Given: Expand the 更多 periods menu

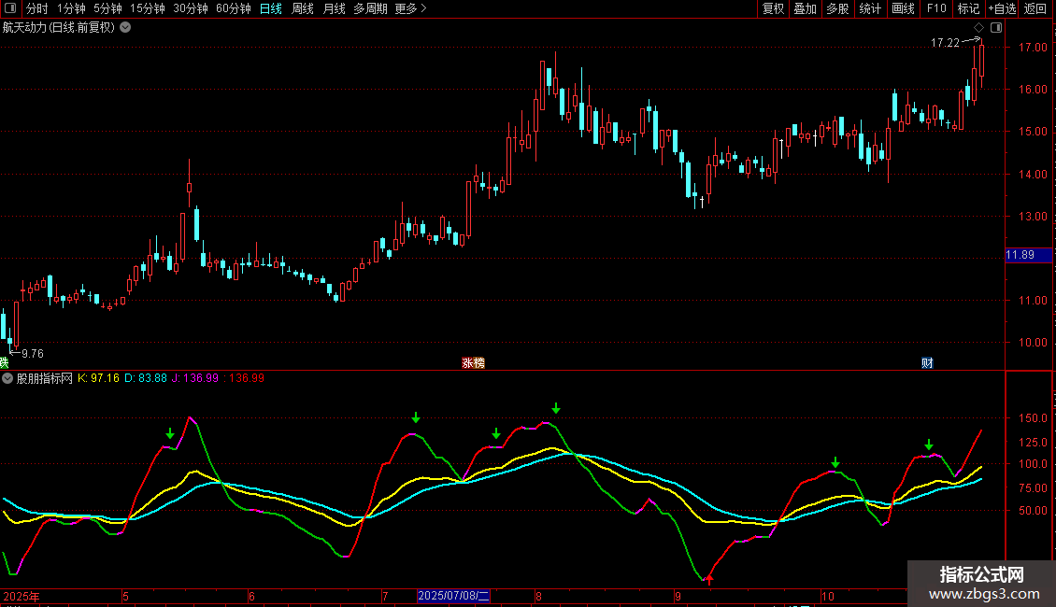Looking at the screenshot, I should click(x=410, y=9).
